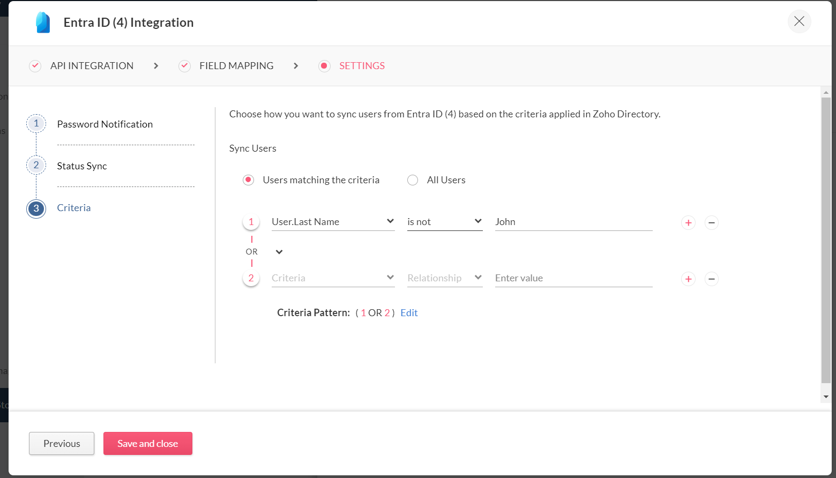Edit the Criteria Pattern link
This screenshot has width=836, height=478.
(409, 313)
